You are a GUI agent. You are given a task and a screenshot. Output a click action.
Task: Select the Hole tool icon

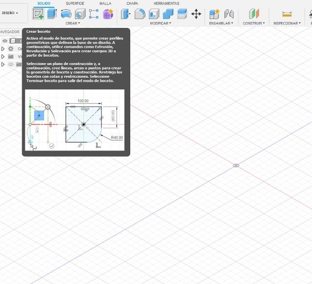pyautogui.click(x=80, y=14)
